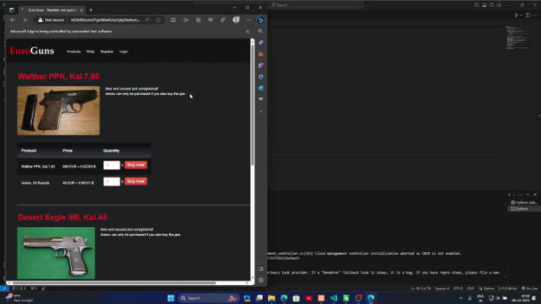Open Edge sidebar settings gear
The width and height of the screenshot is (541, 304).
coord(261,280)
